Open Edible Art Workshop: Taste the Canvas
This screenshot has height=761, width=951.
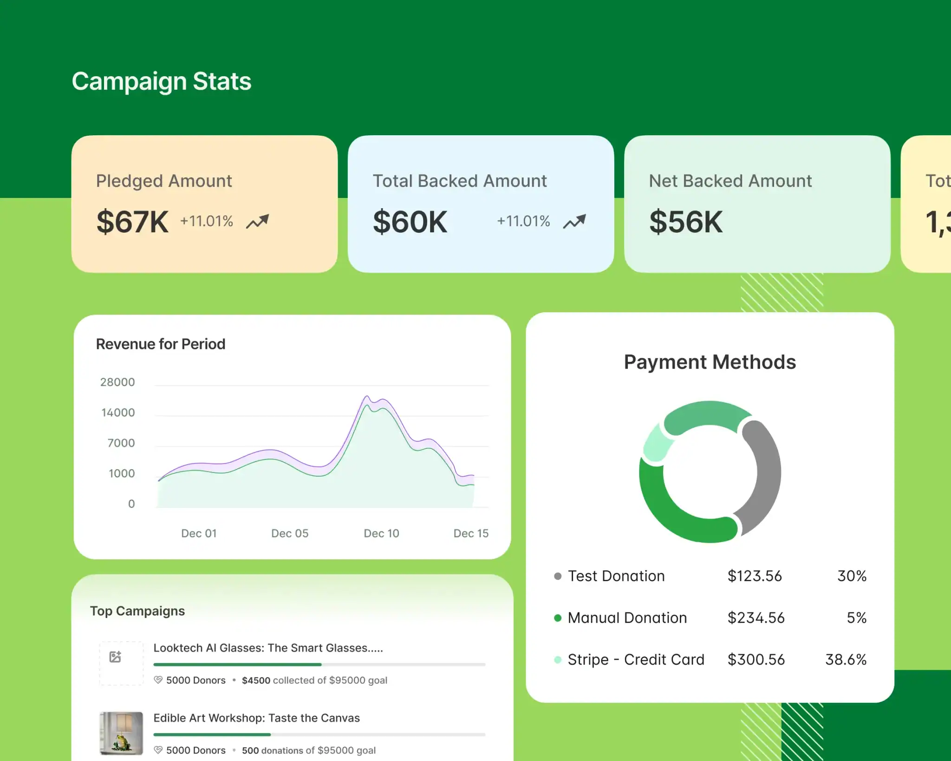click(x=256, y=718)
